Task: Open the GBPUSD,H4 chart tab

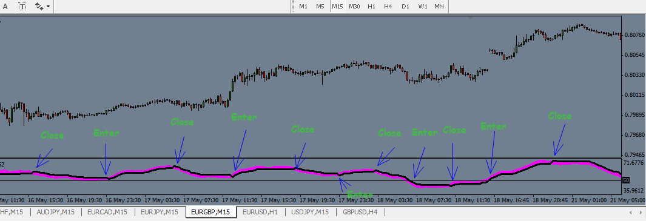Action: click(x=360, y=212)
